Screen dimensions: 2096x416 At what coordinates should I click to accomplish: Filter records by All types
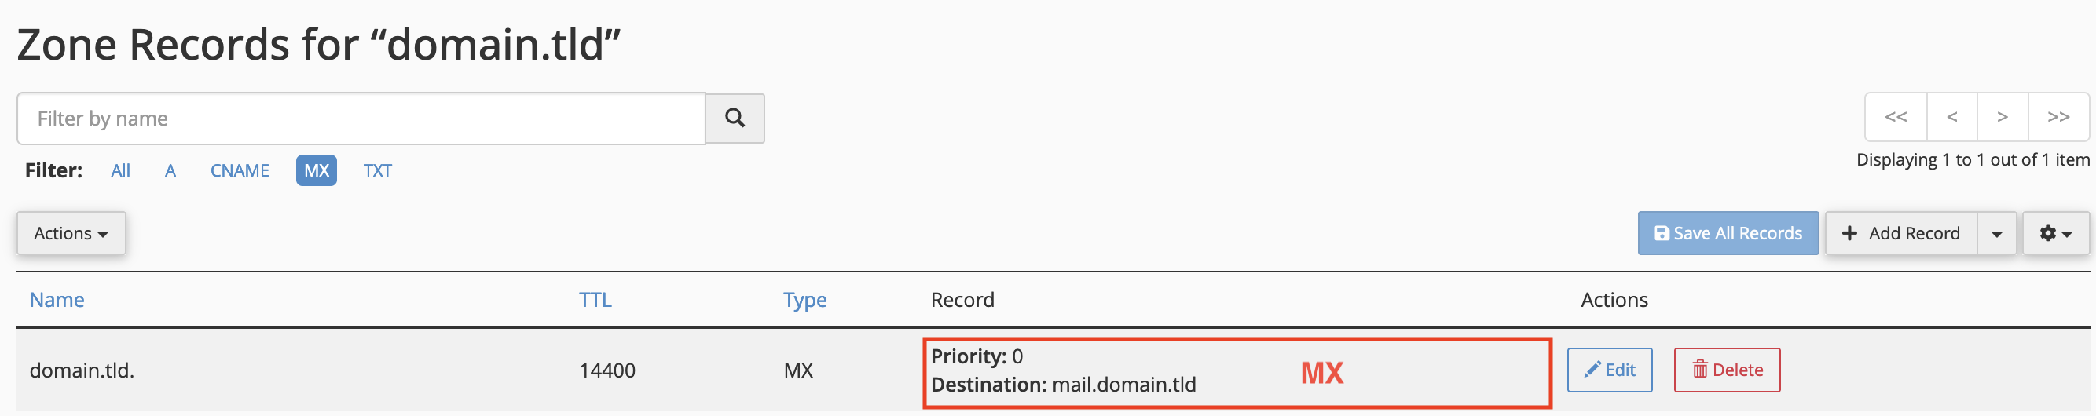120,170
